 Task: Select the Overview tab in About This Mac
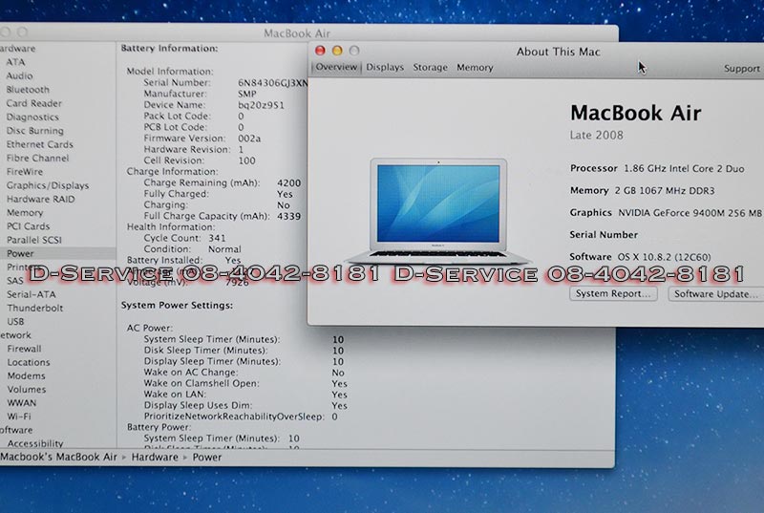336,67
